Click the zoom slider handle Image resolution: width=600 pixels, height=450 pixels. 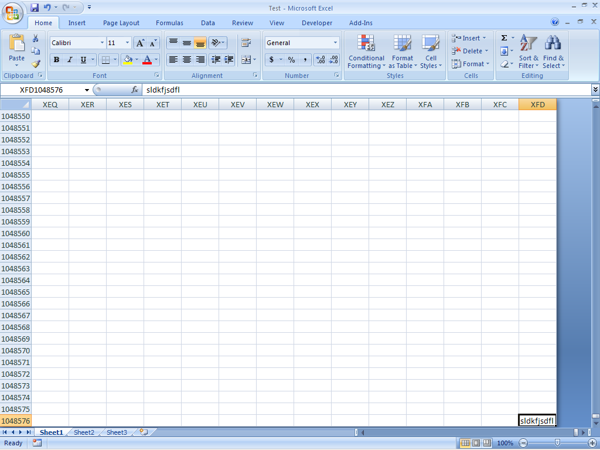pyautogui.click(x=557, y=443)
